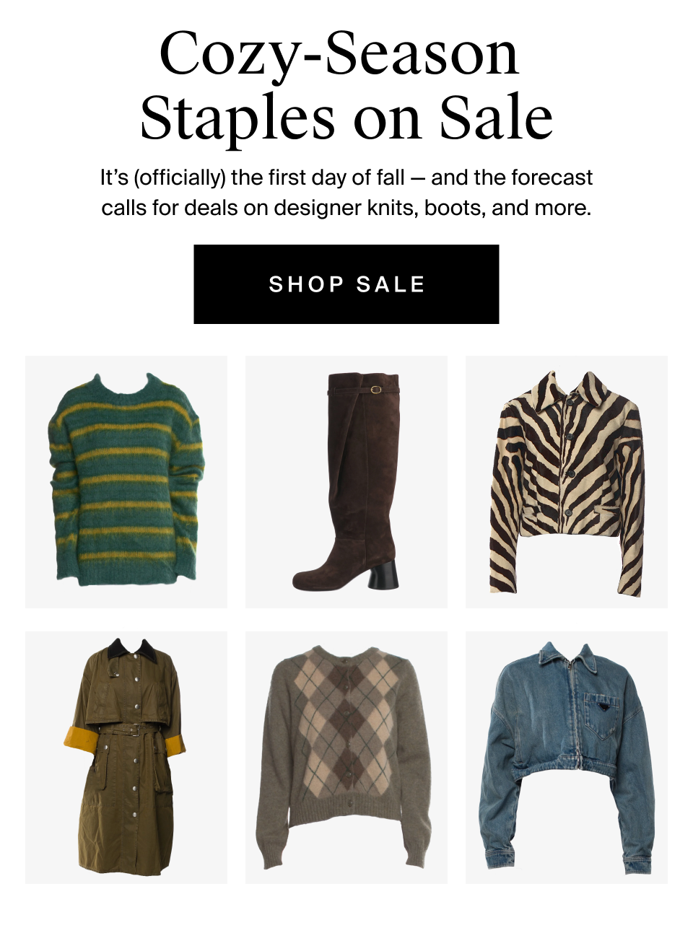
Task: Open the Cozy-Season Staples on Sale headline
Action: [x=346, y=85]
